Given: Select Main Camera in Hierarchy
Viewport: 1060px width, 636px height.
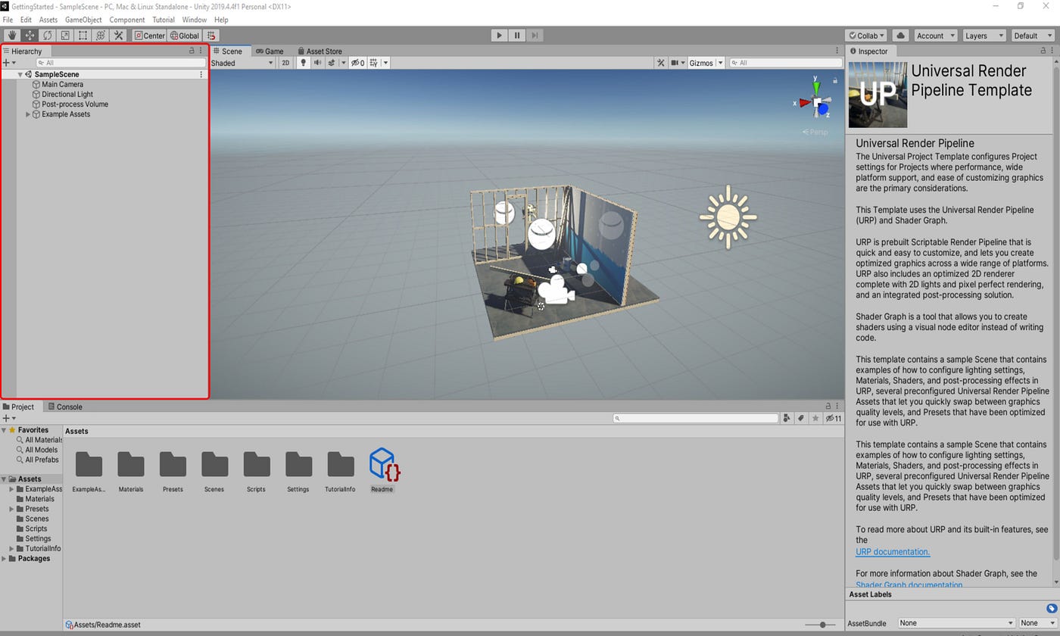Looking at the screenshot, I should pyautogui.click(x=62, y=85).
